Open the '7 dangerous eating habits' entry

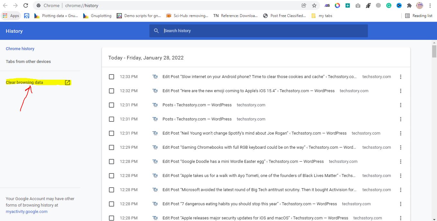point(250,204)
